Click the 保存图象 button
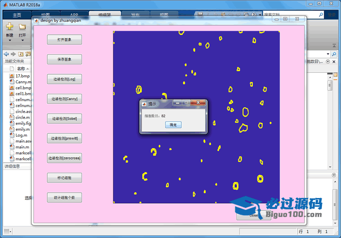The height and width of the screenshot is (238, 341). click(x=64, y=59)
